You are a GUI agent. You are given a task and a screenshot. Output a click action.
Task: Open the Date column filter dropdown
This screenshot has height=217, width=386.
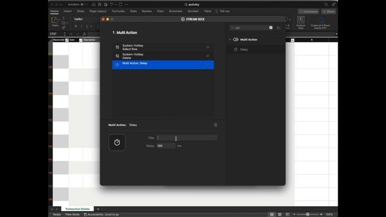pos(81,40)
